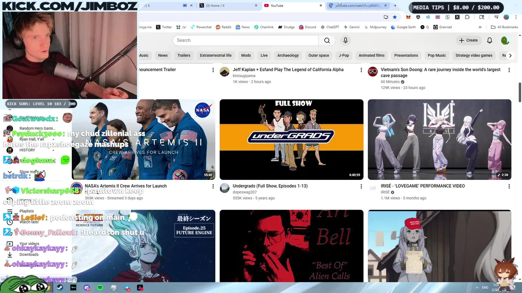
Task: Open Steam from the taskbar
Action: click(x=60, y=288)
